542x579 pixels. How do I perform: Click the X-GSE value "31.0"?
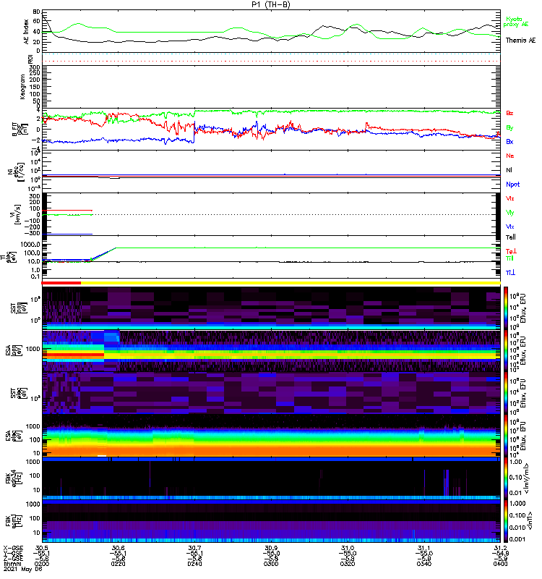tap(348, 548)
